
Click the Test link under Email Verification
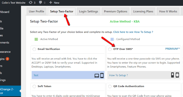(36, 75)
